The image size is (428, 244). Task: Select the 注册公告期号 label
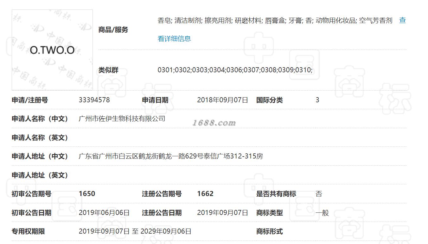point(162,194)
